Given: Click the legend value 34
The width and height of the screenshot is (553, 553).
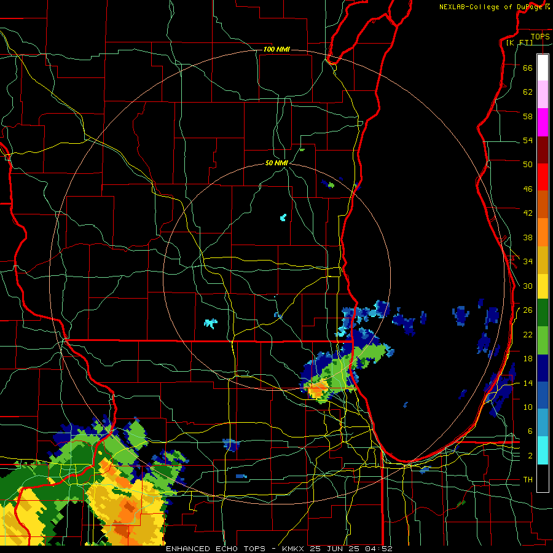Looking at the screenshot, I should point(528,262).
